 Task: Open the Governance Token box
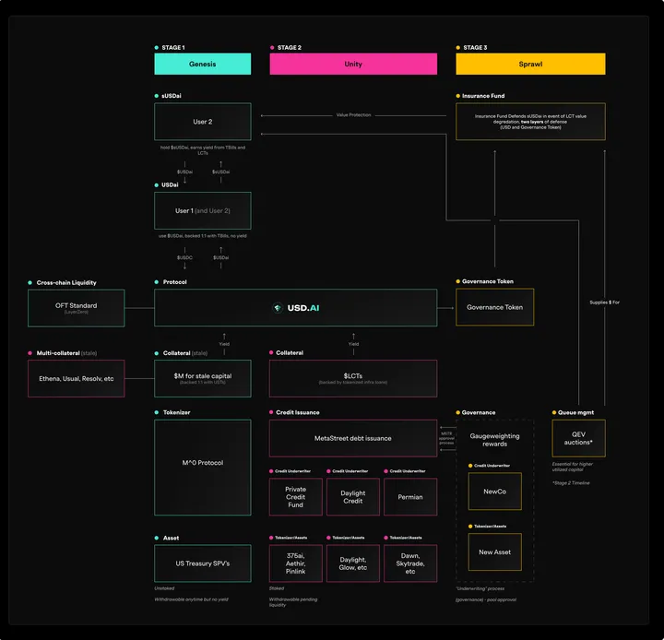494,307
